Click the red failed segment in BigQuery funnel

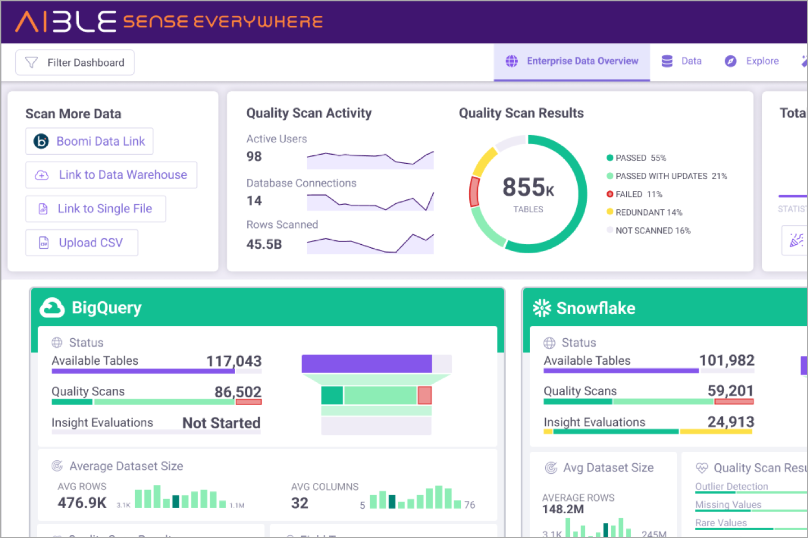click(425, 396)
